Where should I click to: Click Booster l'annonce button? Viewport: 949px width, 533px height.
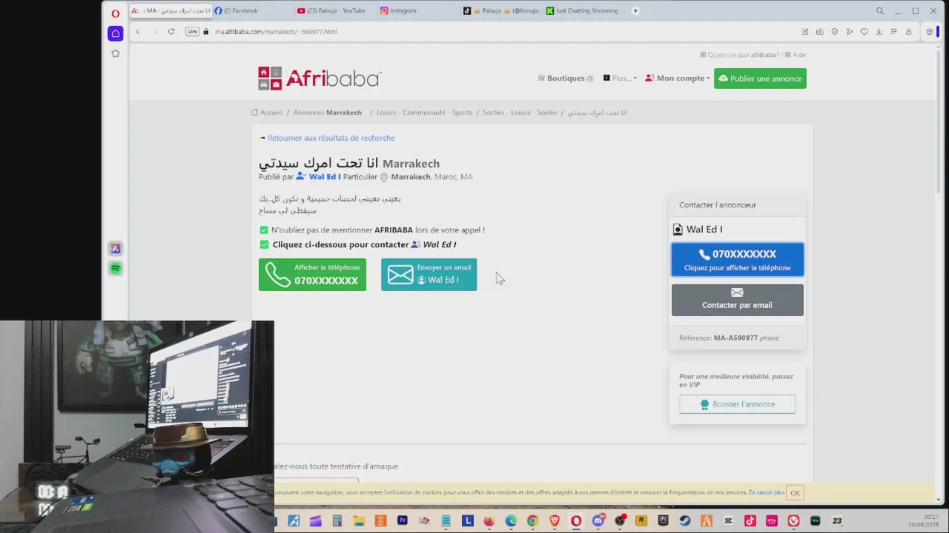click(737, 404)
